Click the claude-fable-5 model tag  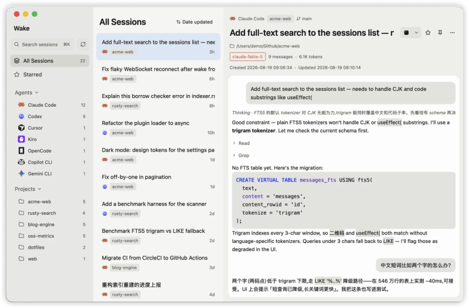(x=247, y=56)
